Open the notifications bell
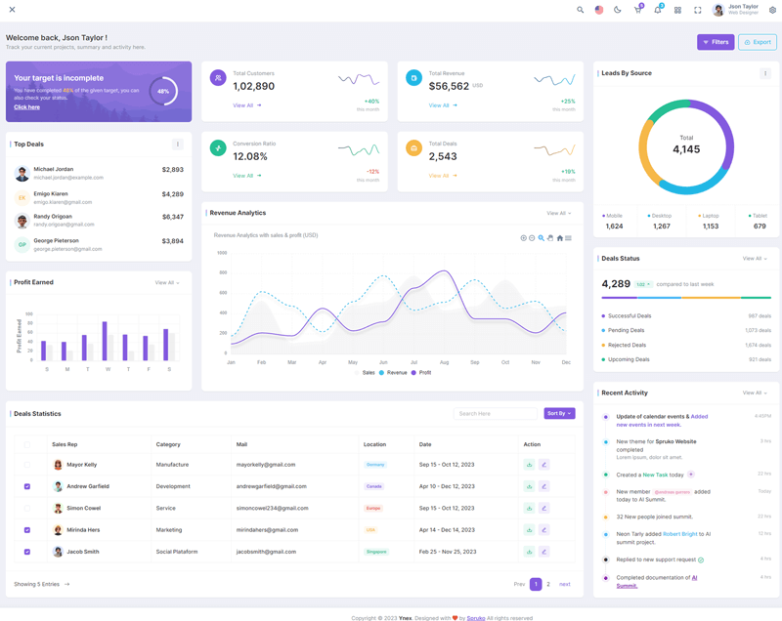 [x=657, y=10]
